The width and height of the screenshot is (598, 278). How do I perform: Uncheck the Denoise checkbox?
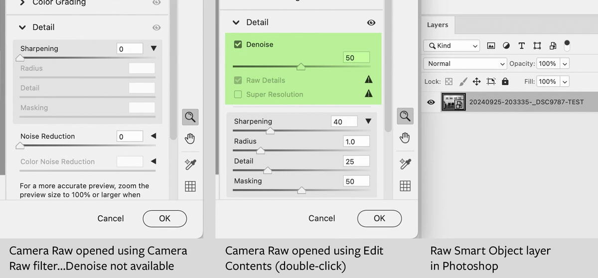(238, 44)
